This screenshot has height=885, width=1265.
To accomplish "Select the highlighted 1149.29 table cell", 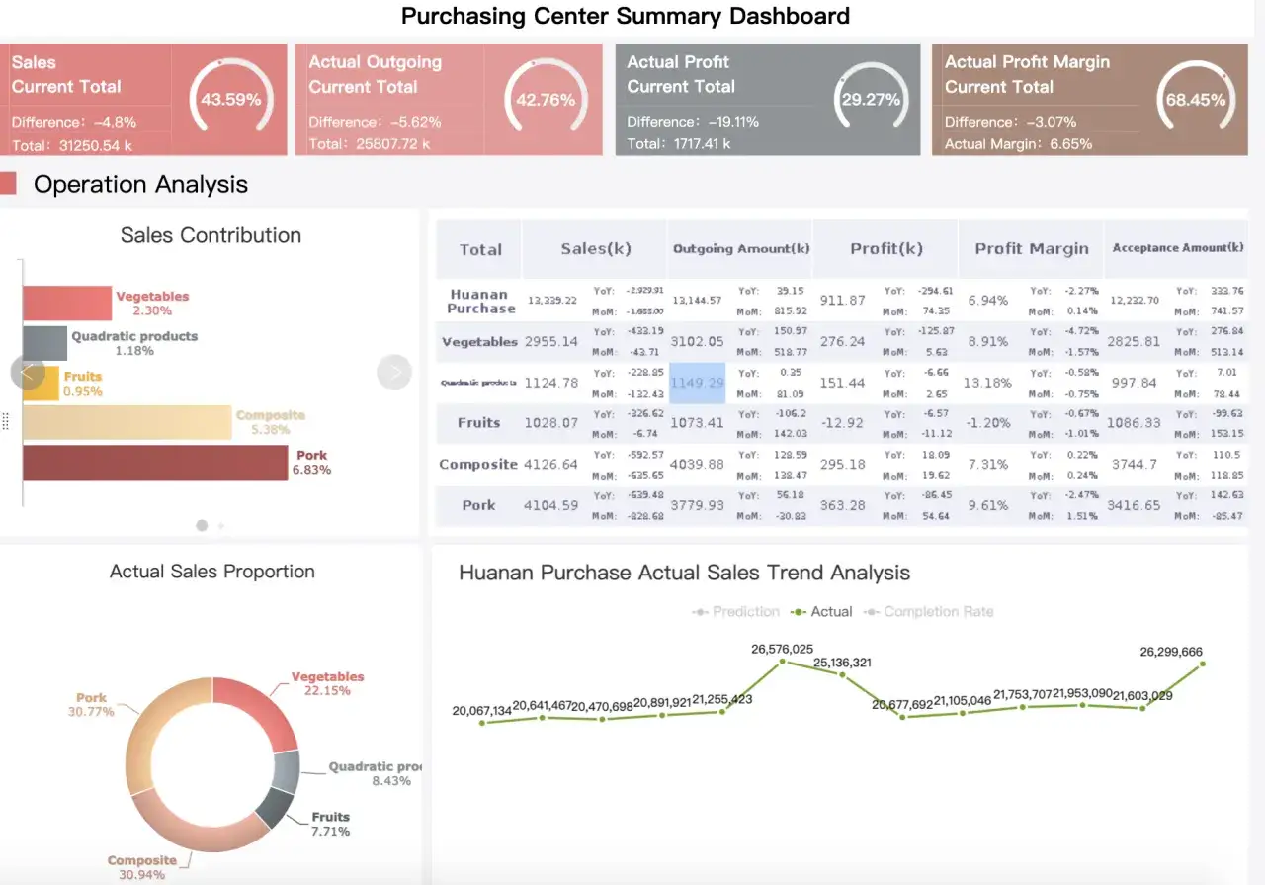I will click(698, 383).
